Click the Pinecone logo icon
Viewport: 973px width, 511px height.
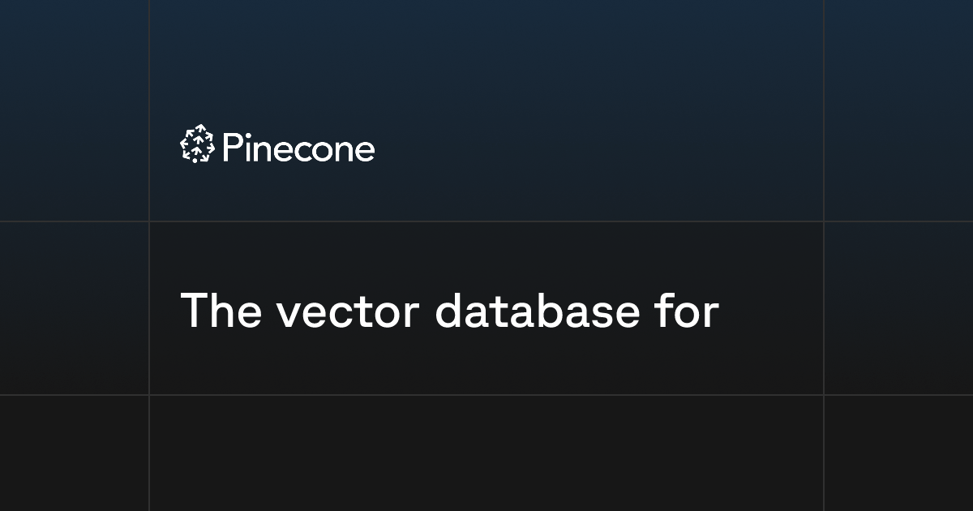(196, 144)
